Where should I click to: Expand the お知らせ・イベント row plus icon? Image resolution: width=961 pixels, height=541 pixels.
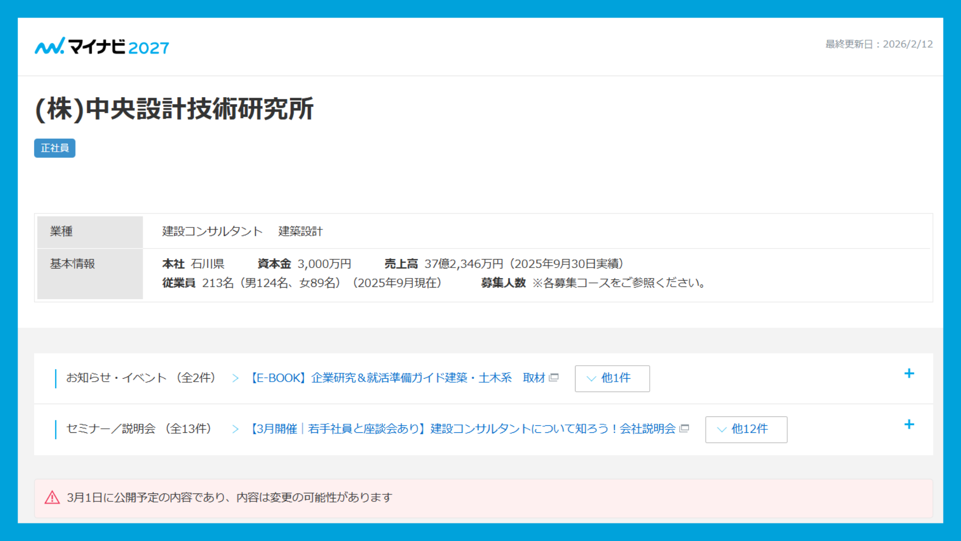pyautogui.click(x=909, y=374)
